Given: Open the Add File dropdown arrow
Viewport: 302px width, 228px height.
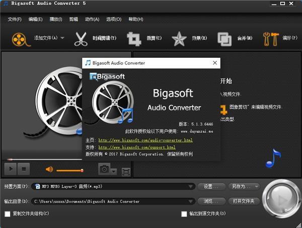Looking at the screenshot, I should (62, 38).
